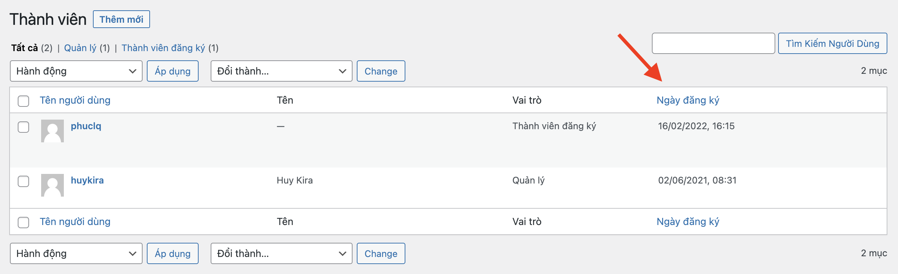Sort users by 'Ngày đăng ký'
Viewport: 898px width, 274px height.
tap(688, 100)
